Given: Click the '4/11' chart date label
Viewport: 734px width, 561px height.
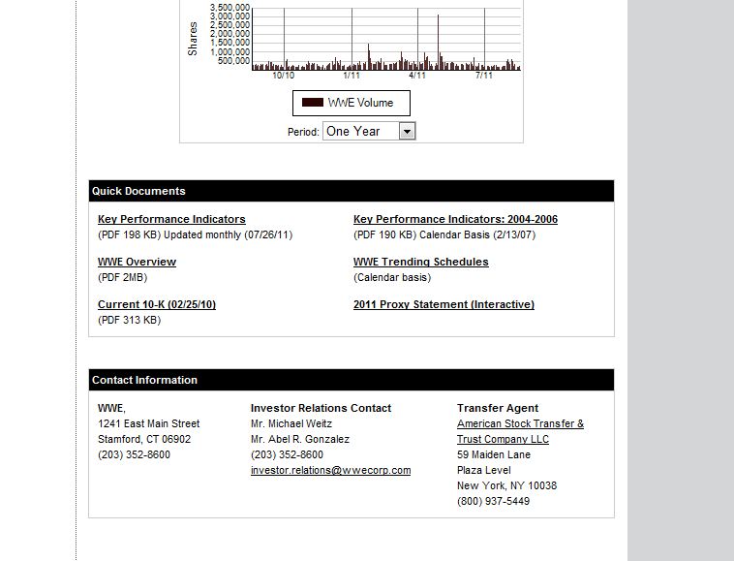Looking at the screenshot, I should point(417,76).
